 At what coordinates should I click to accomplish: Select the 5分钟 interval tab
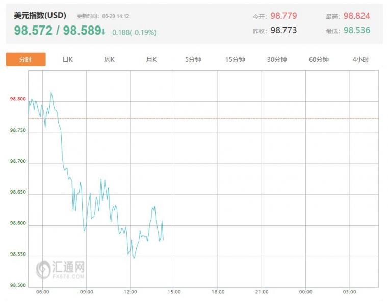(193, 59)
